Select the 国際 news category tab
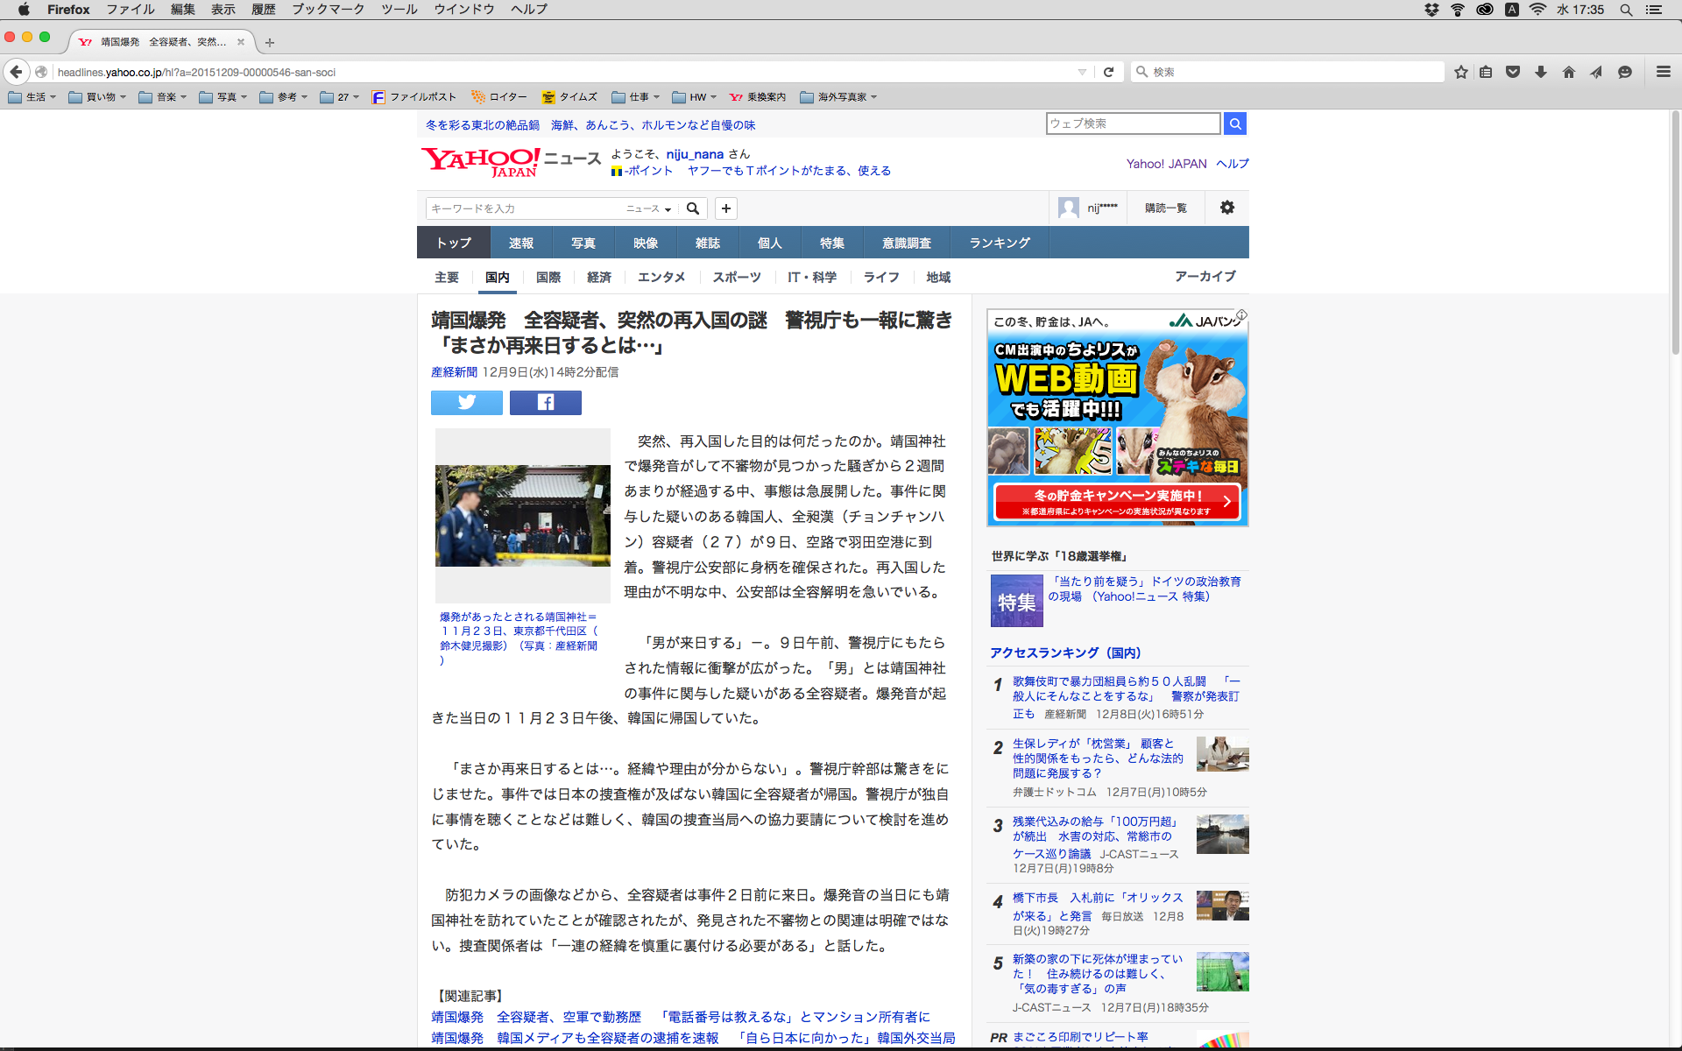This screenshot has width=1682, height=1051. (x=548, y=277)
